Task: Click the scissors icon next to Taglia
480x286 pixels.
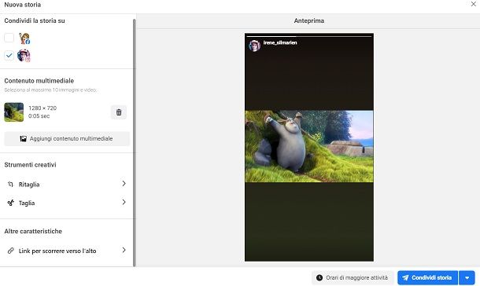Action: pyautogui.click(x=11, y=203)
